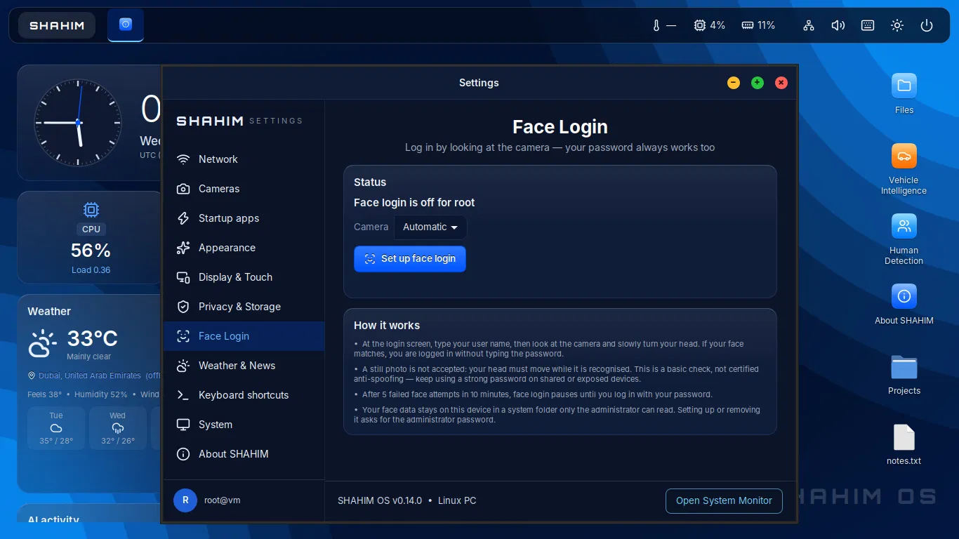Click the Startup apps lightning icon
Viewport: 959px width, 539px height.
click(183, 218)
